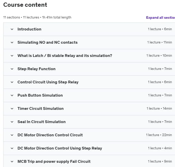Open Timer Circuit Simulation chevron icon
Screen dimensions: 175x167
[12, 109]
